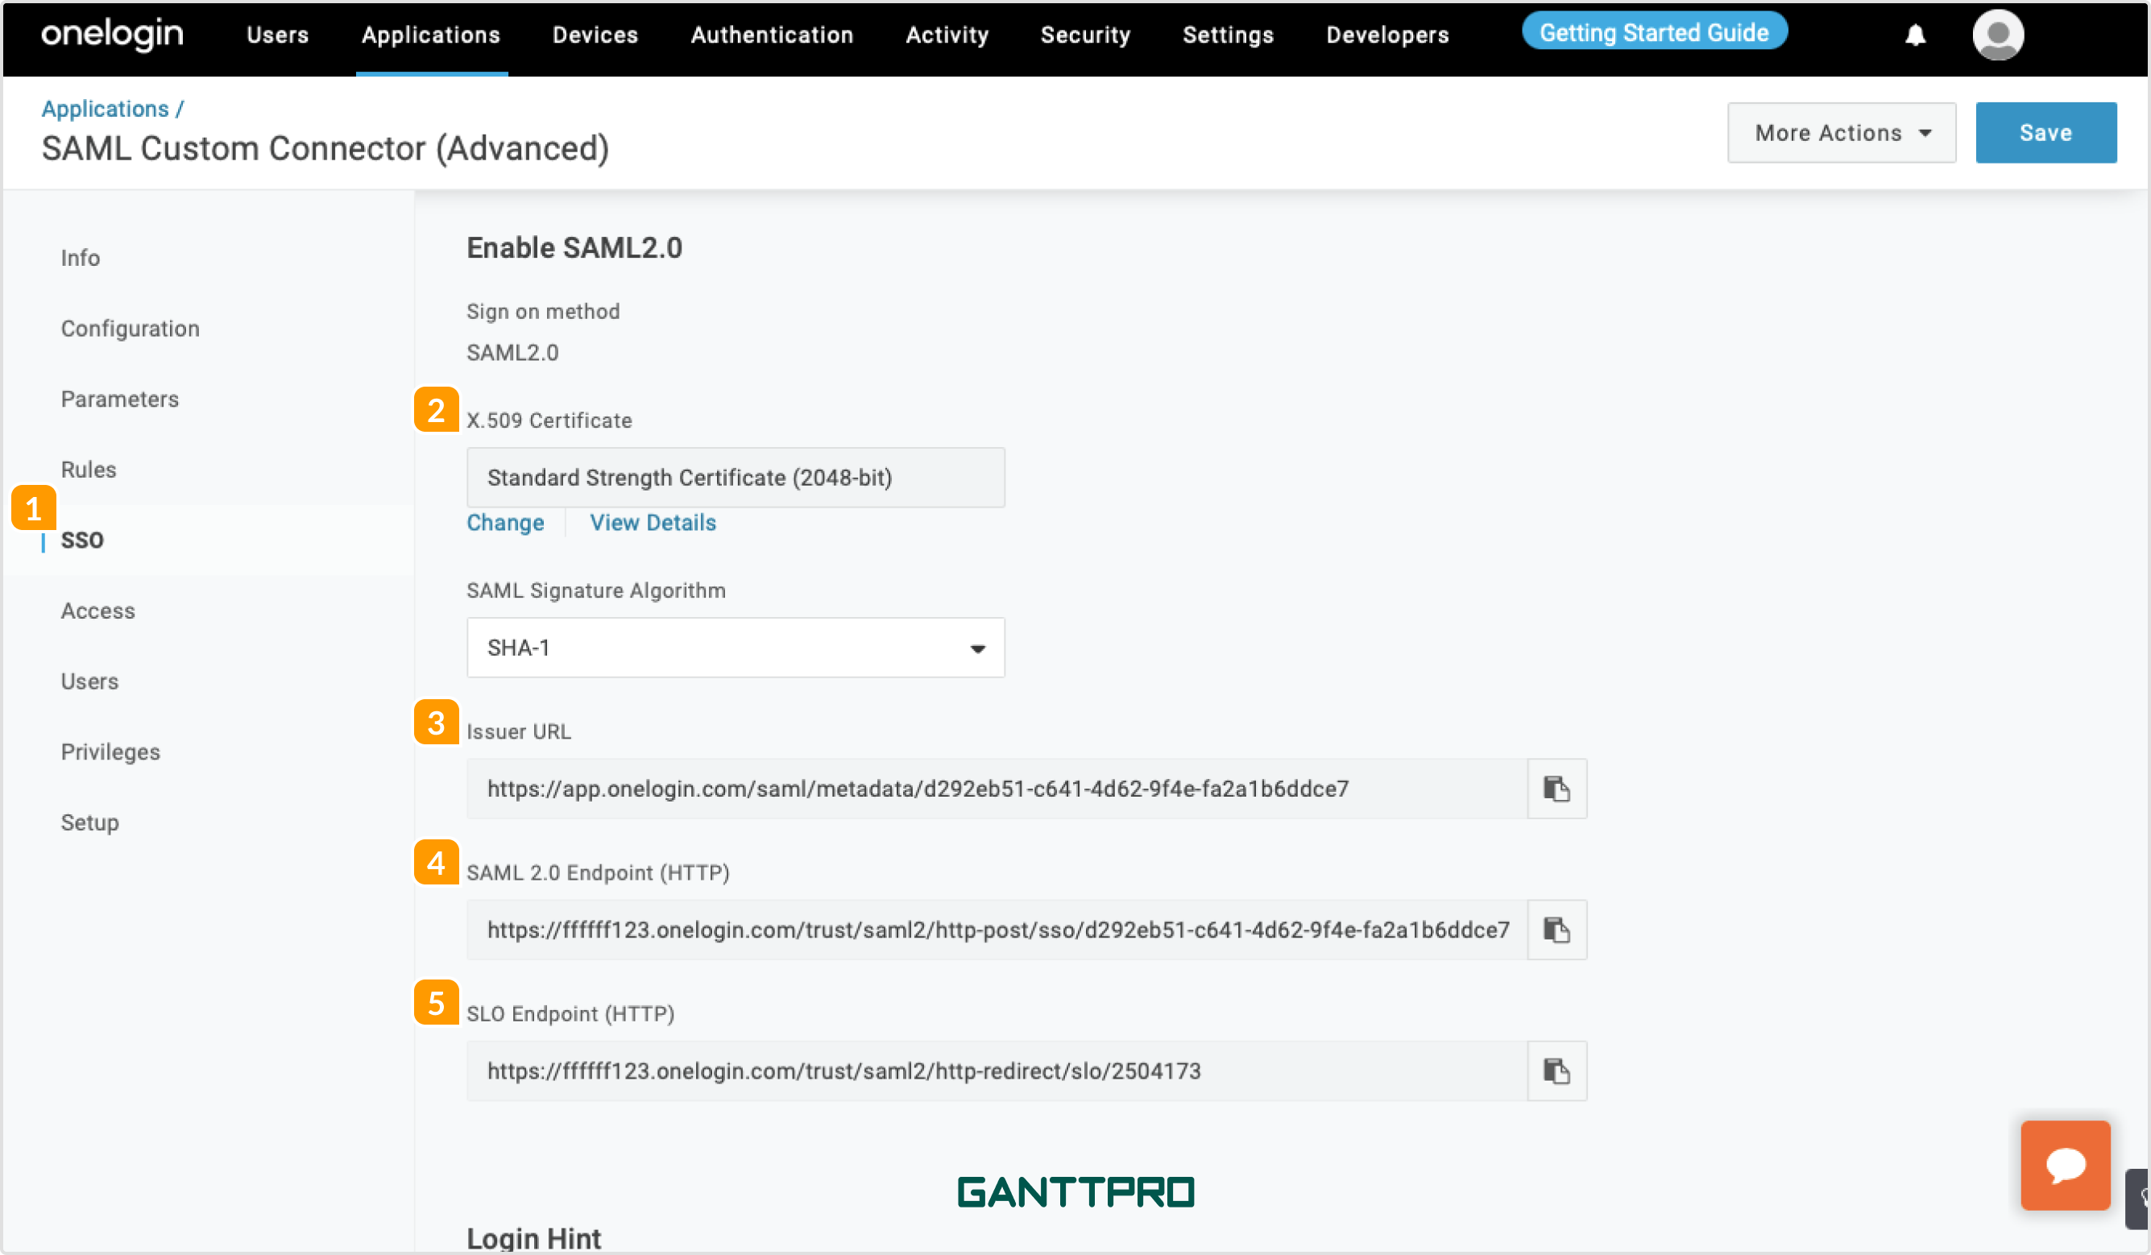Copy the Issuer URL to clipboard
2151x1255 pixels.
1556,789
